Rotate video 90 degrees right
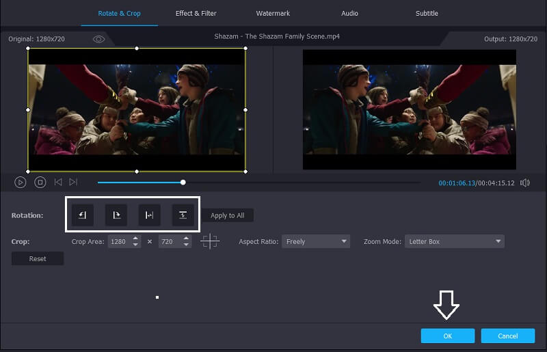Screen dimensions: 547x352 point(116,215)
